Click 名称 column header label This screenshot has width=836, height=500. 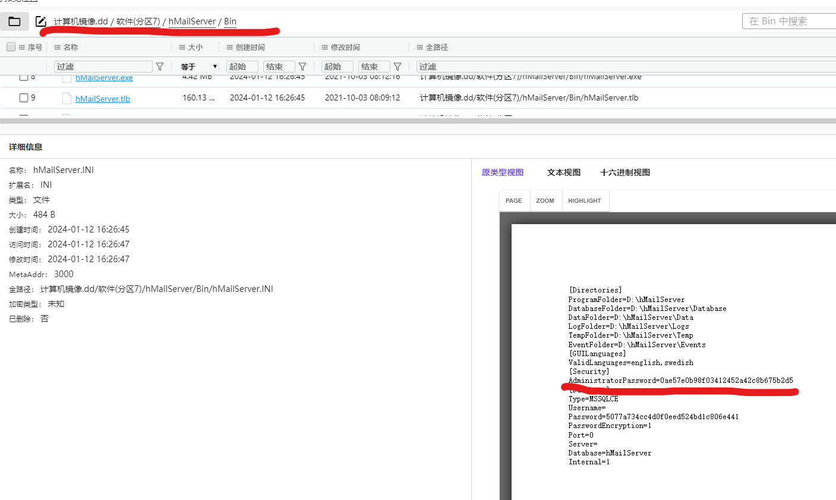71,48
